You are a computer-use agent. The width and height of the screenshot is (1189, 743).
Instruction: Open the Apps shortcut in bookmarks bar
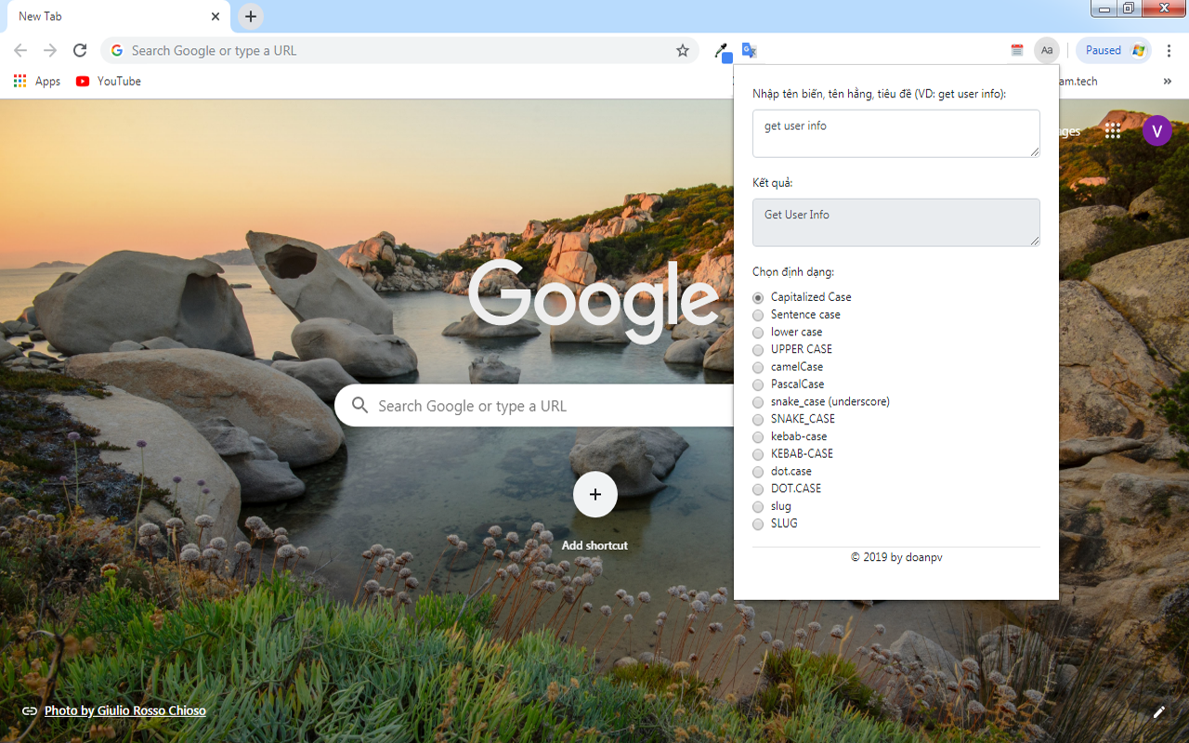[x=37, y=82]
